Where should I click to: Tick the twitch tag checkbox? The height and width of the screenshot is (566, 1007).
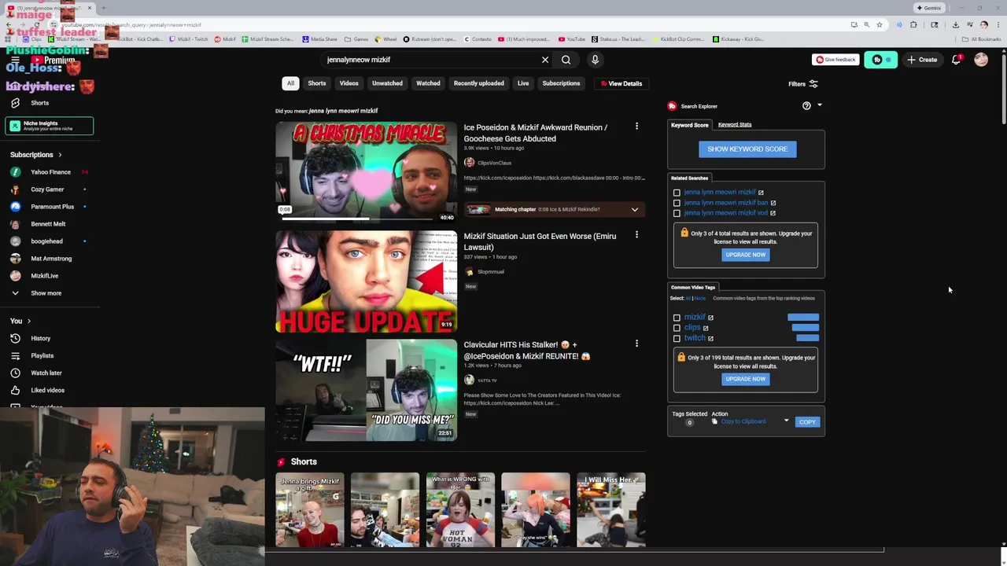pos(677,339)
